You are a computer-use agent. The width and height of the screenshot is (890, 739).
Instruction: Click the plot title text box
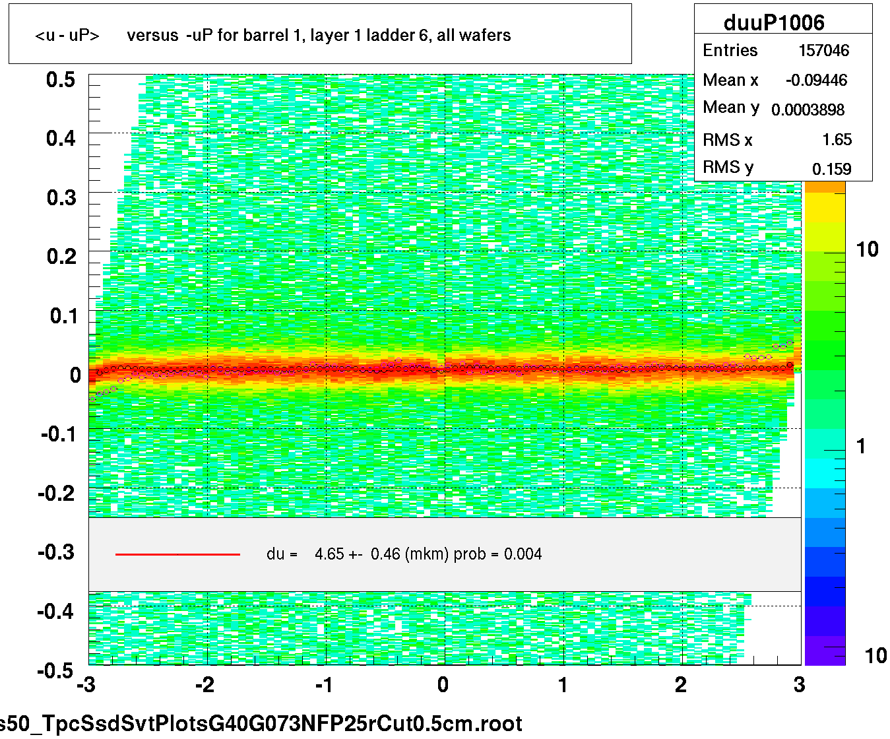click(320, 34)
